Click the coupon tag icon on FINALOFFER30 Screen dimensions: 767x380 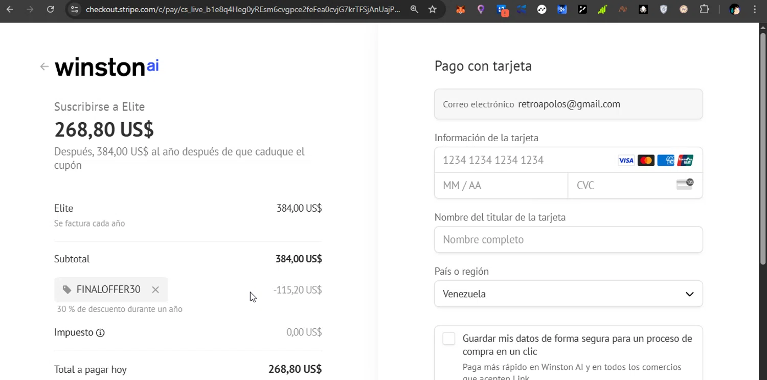coord(67,289)
